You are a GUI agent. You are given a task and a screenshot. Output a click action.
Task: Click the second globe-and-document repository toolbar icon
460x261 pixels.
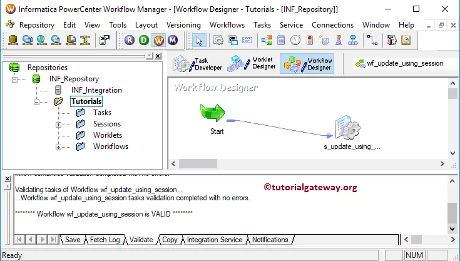click(x=28, y=40)
